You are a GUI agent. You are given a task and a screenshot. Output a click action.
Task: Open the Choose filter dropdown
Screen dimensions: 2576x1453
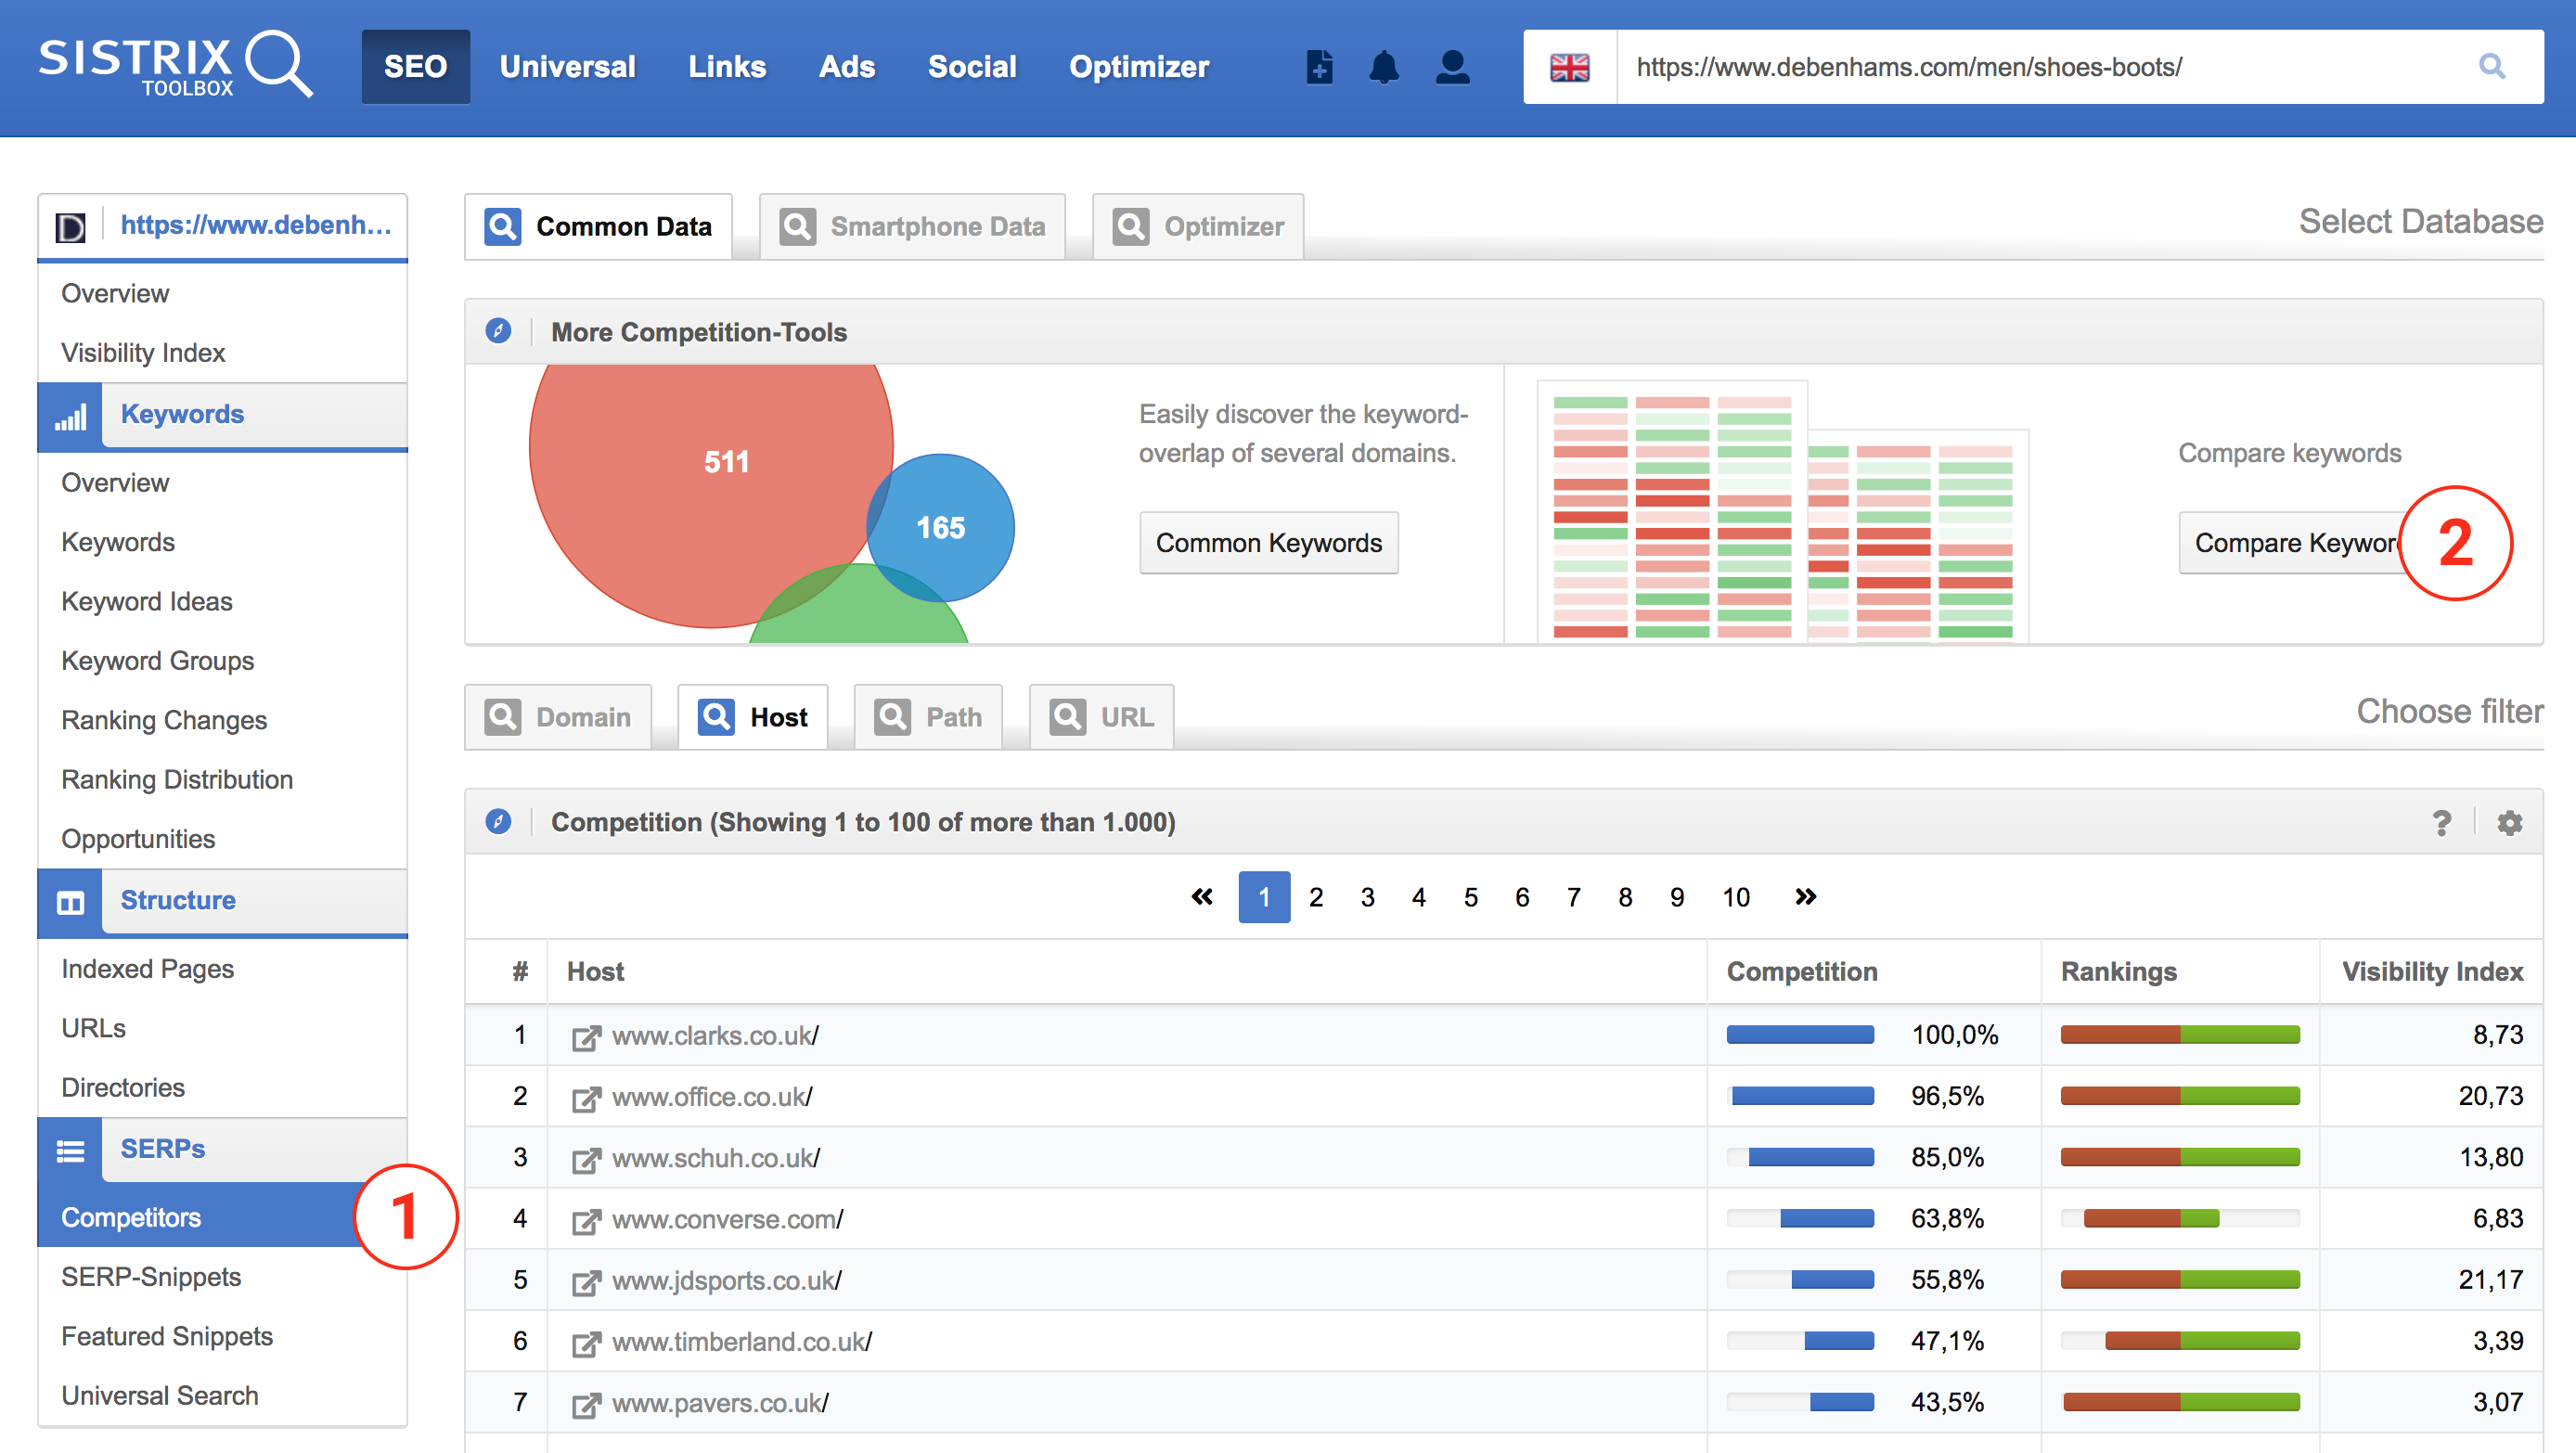point(2449,711)
